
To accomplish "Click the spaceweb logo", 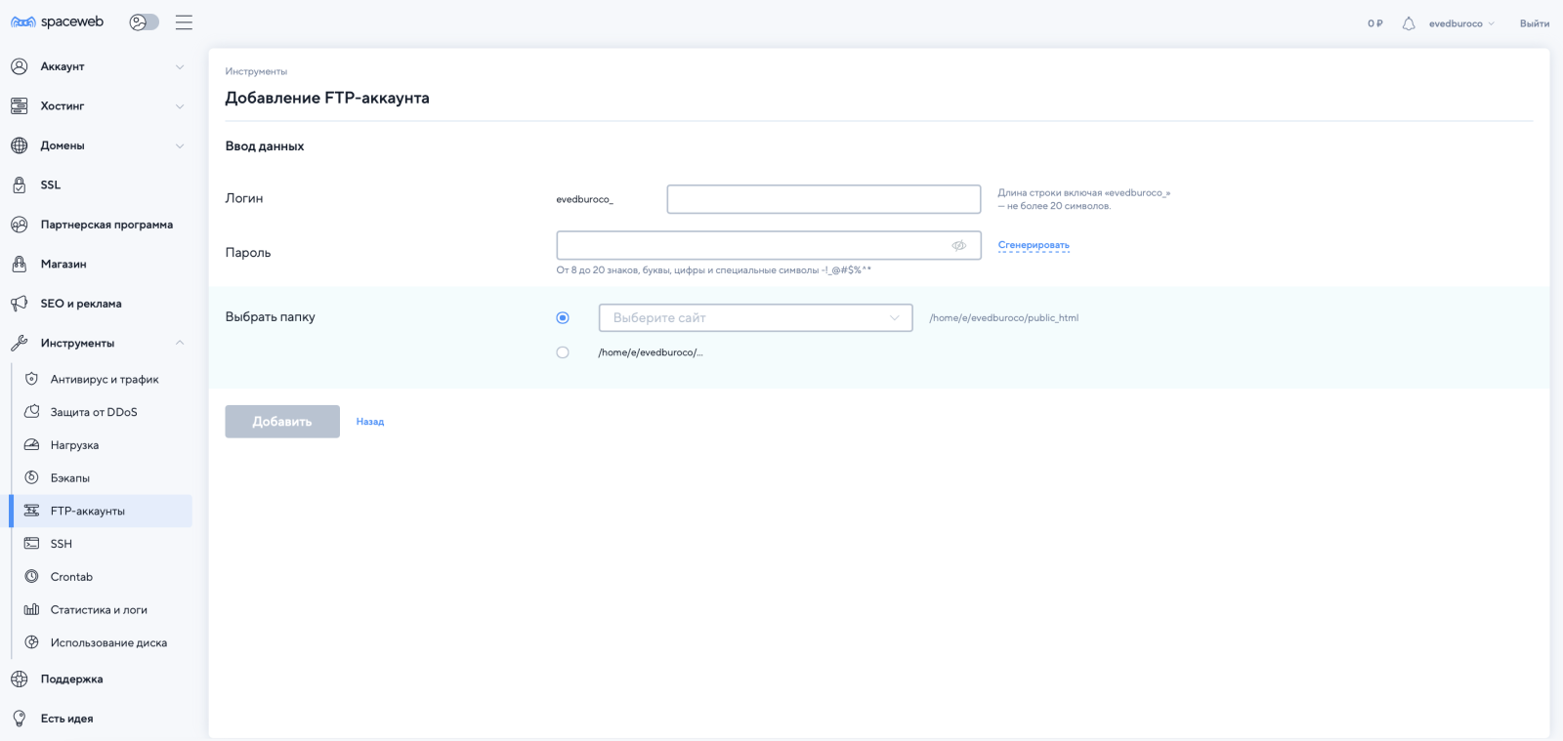I will 57,21.
